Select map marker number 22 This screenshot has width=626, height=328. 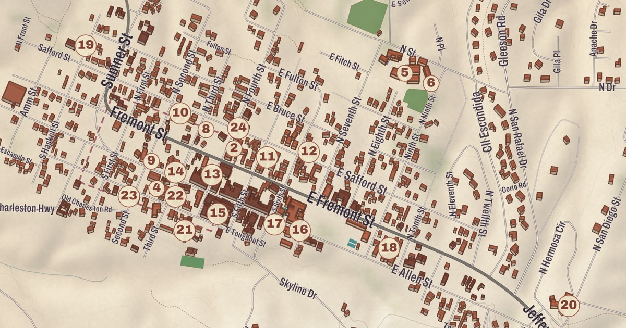176,196
